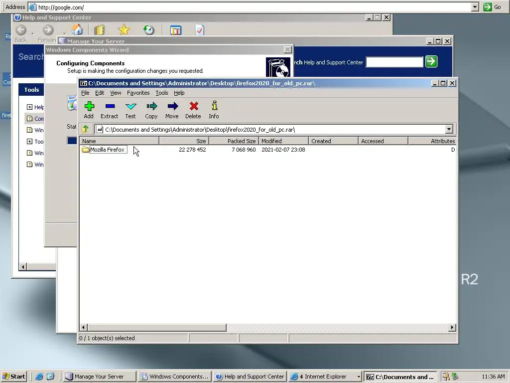Screen dimensions: 510x383
Task: Sort by the Attributes column header
Action: (432, 141)
